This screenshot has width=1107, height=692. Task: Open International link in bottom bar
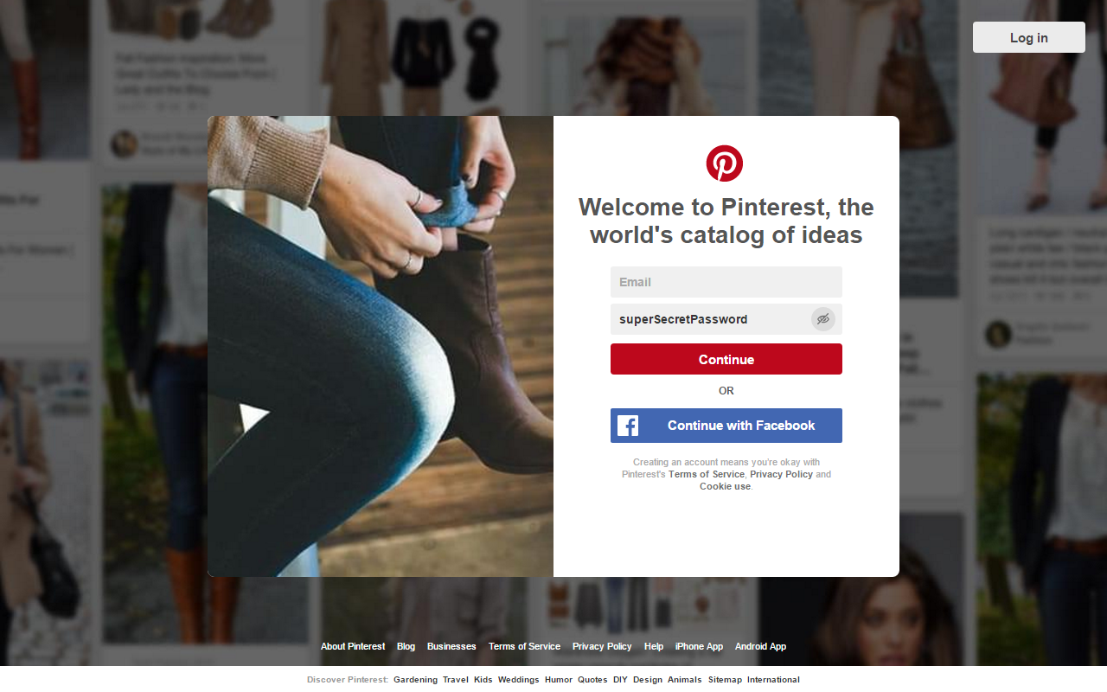pyautogui.click(x=773, y=680)
